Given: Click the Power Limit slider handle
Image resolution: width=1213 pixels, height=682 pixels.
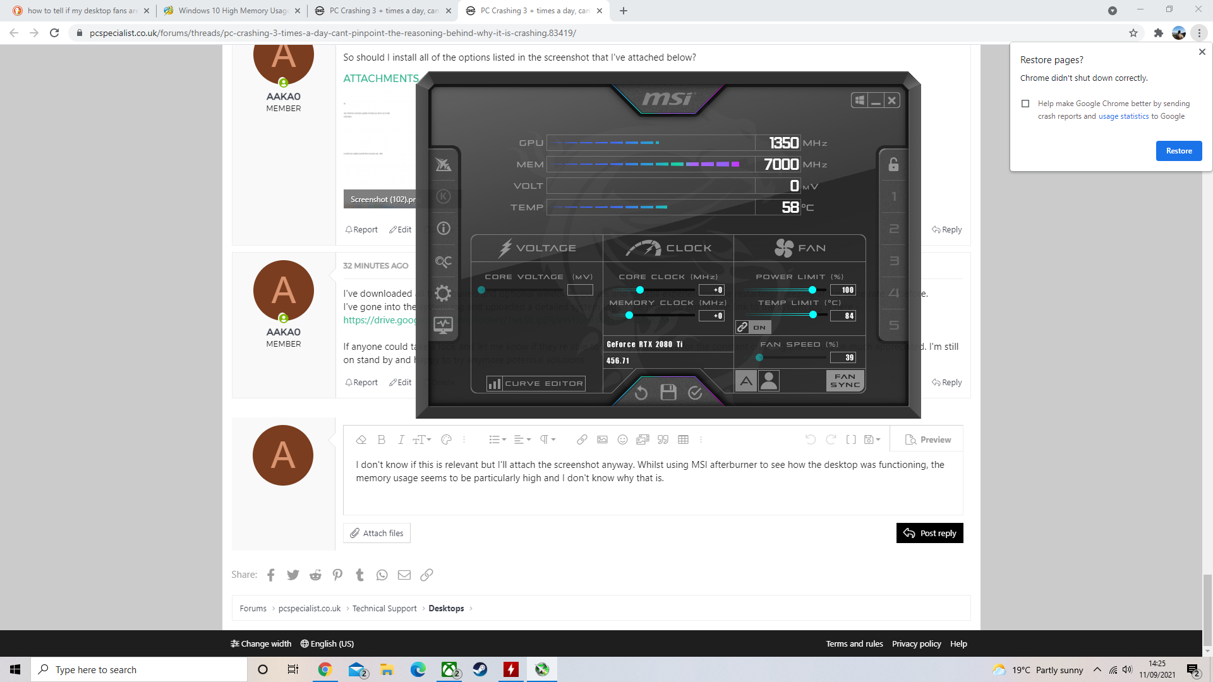Looking at the screenshot, I should (812, 290).
